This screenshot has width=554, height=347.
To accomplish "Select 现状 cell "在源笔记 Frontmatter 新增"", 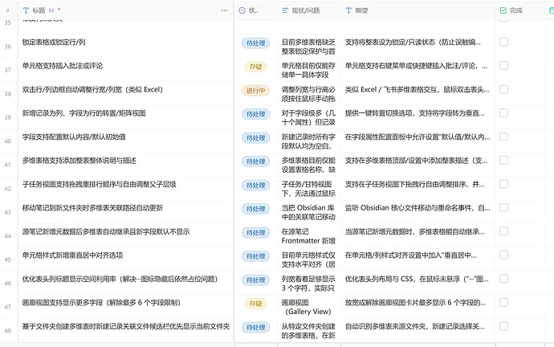I will pyautogui.click(x=308, y=236).
